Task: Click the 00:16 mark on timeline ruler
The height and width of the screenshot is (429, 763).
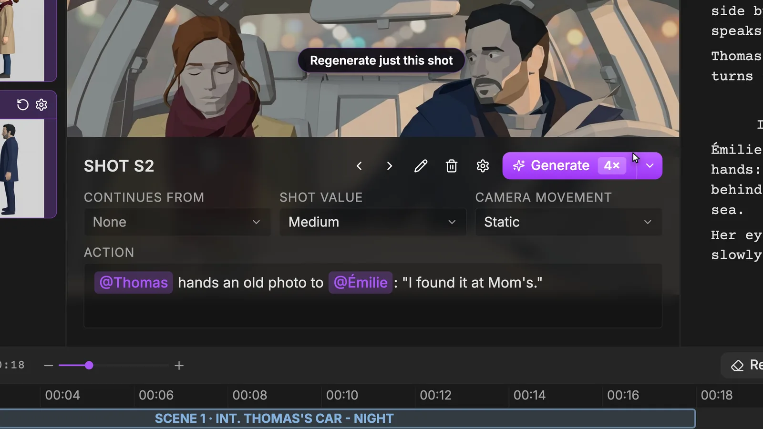Action: (623, 395)
